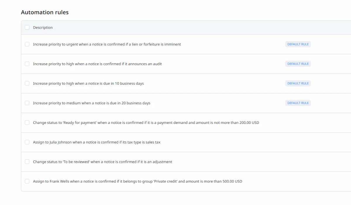Open the rule text assigning sales tax to Julia Johnson
Viewport: 351px width, 205px height.
pos(97,142)
